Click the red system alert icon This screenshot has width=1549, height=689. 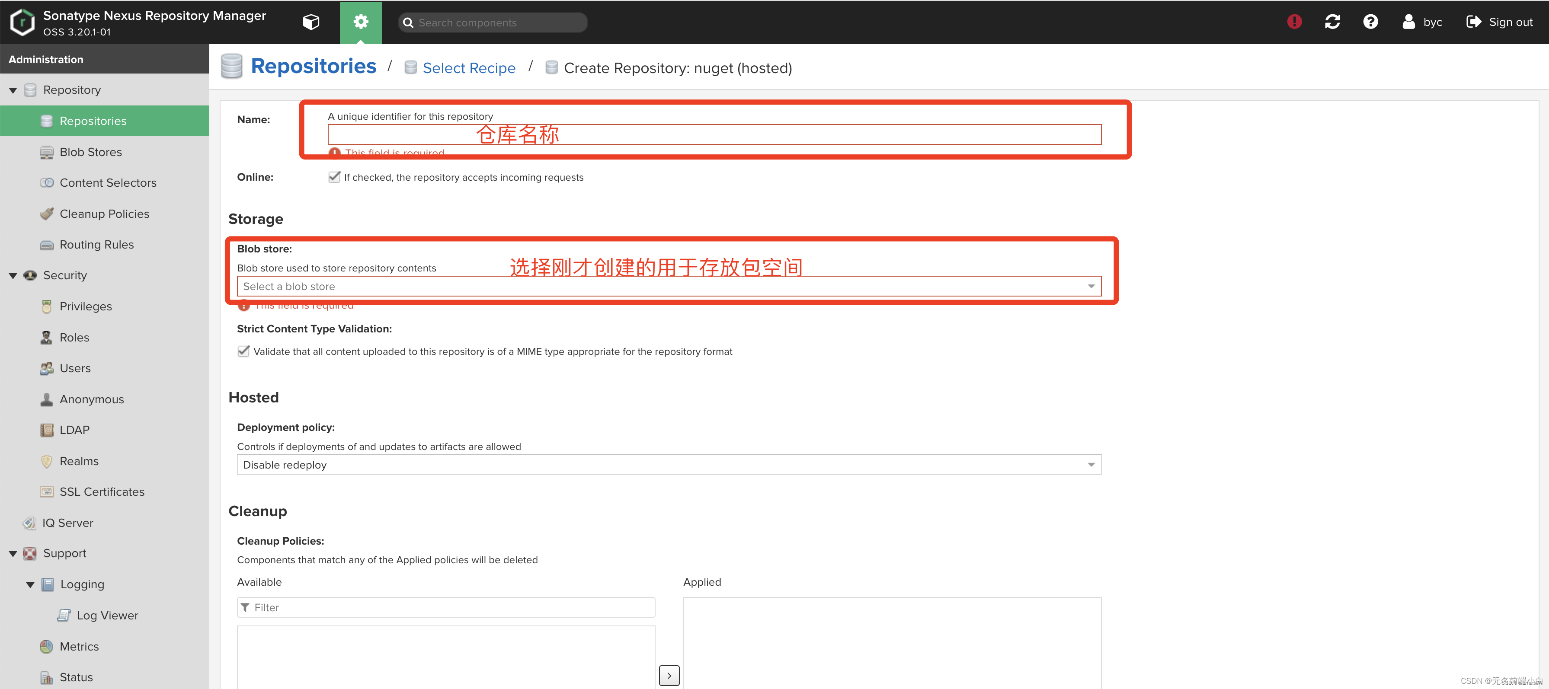coord(1294,22)
